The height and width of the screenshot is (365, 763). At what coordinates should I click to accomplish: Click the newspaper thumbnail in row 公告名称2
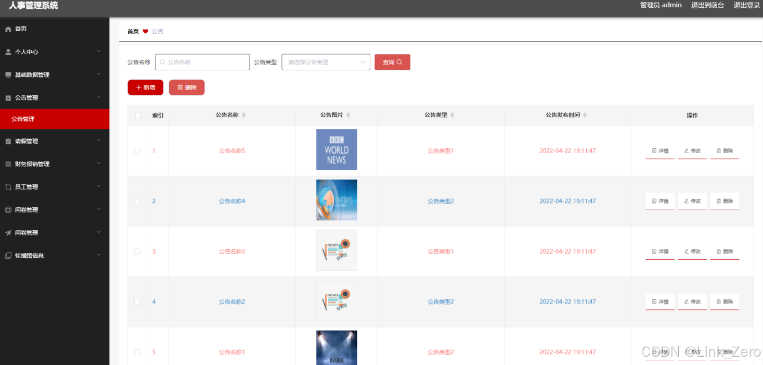pos(337,301)
